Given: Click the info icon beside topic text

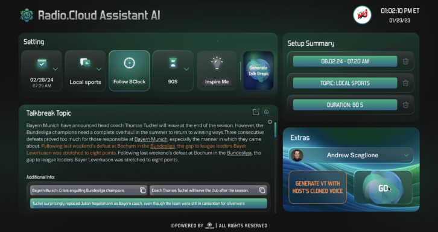Looking at the screenshot, I should tap(270, 122).
